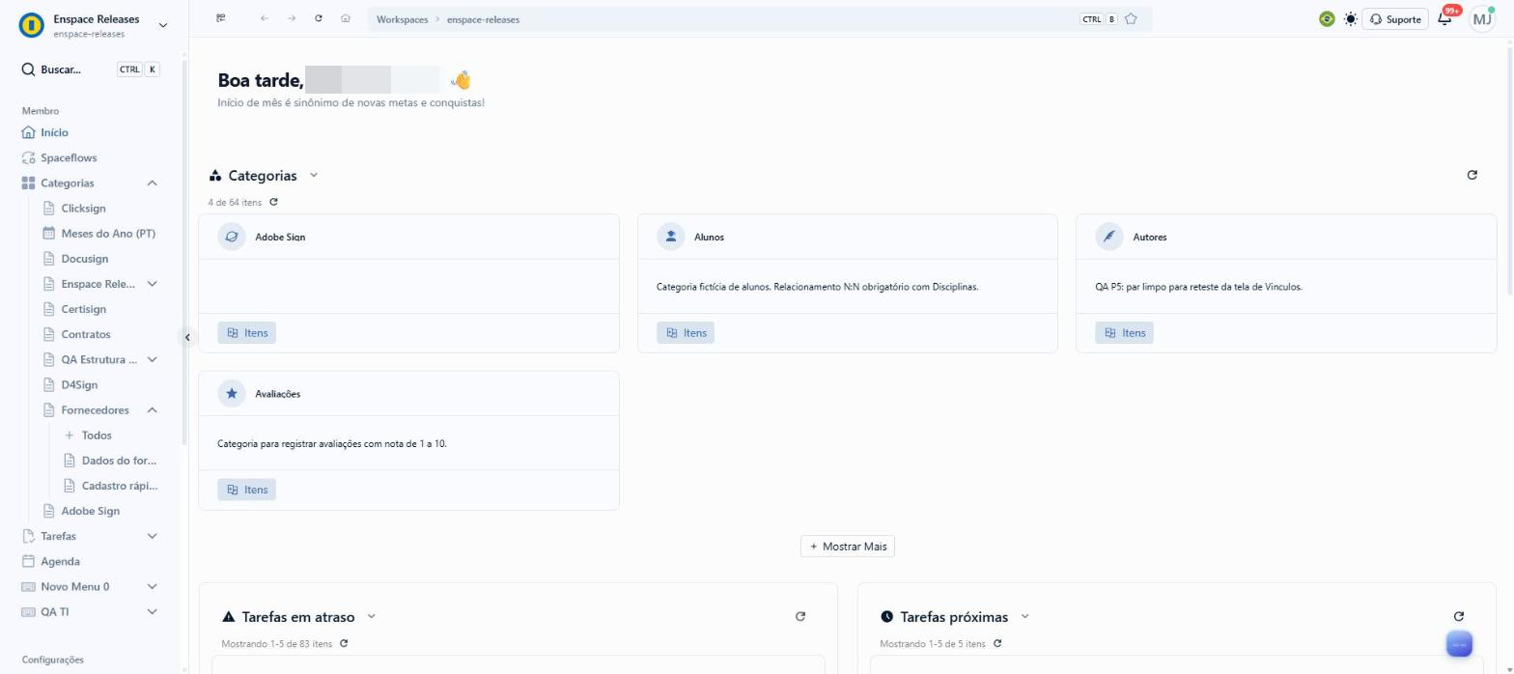Open the Alunos category card

848,283
